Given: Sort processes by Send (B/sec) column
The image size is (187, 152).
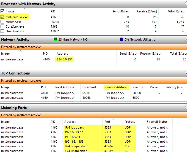Looking at the screenshot, I should tap(120, 11).
